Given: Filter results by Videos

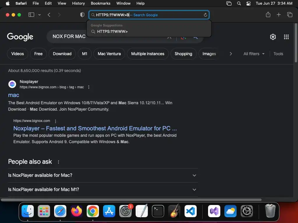Looking at the screenshot, I should coord(17,54).
